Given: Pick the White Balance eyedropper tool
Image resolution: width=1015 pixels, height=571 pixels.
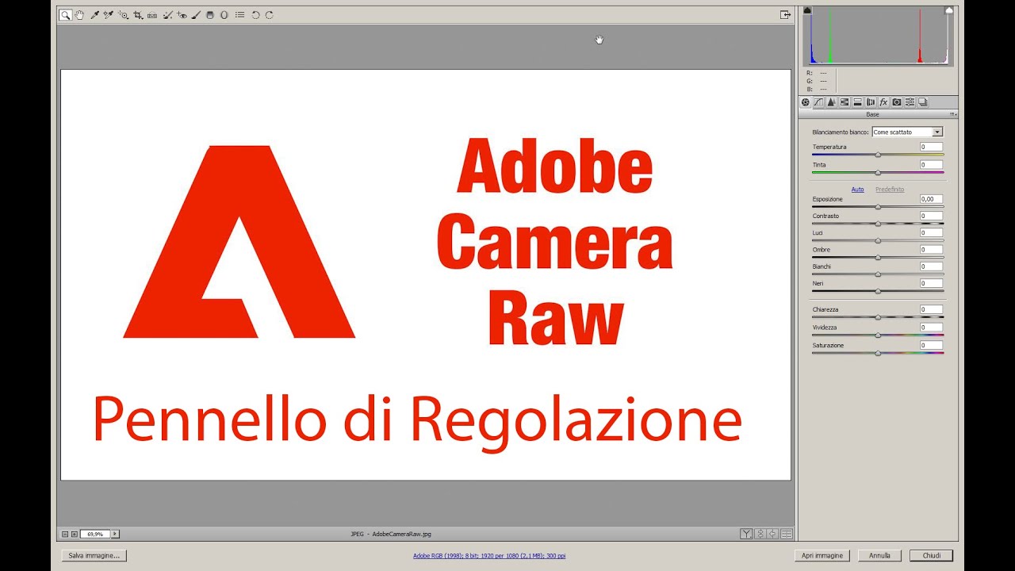Looking at the screenshot, I should tap(95, 15).
